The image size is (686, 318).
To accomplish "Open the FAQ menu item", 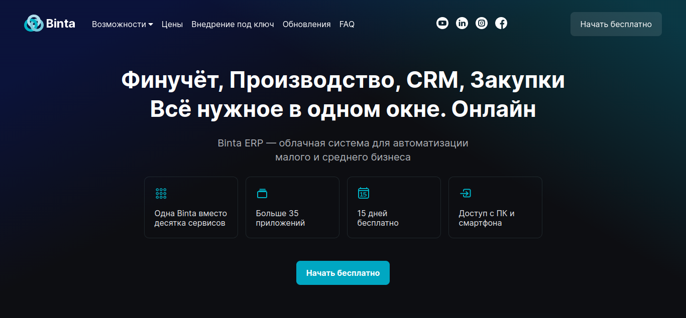I will [x=347, y=24].
